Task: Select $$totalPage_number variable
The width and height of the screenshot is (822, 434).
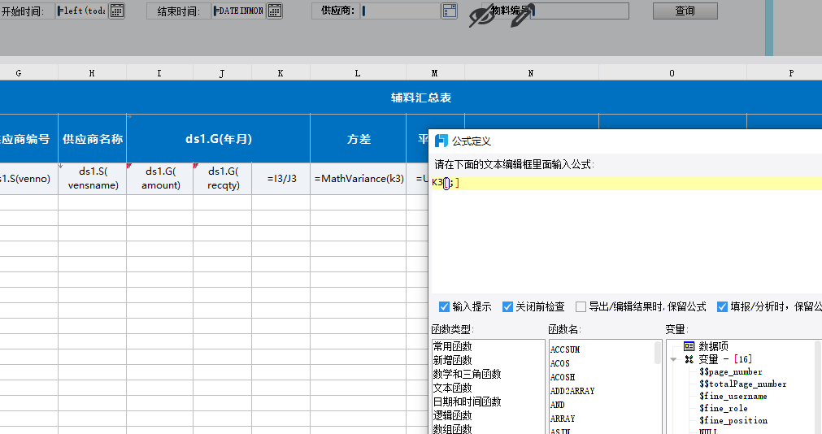Action: coord(743,384)
